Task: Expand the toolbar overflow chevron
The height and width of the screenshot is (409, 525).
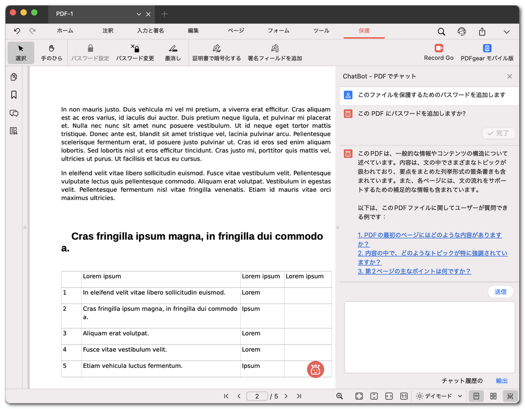Action: [x=506, y=32]
